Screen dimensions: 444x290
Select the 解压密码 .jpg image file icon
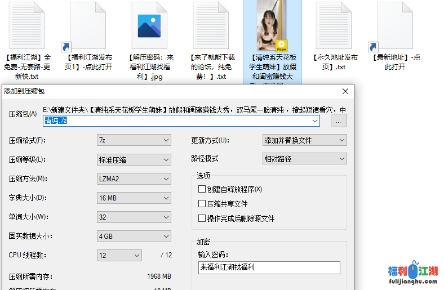[149, 26]
